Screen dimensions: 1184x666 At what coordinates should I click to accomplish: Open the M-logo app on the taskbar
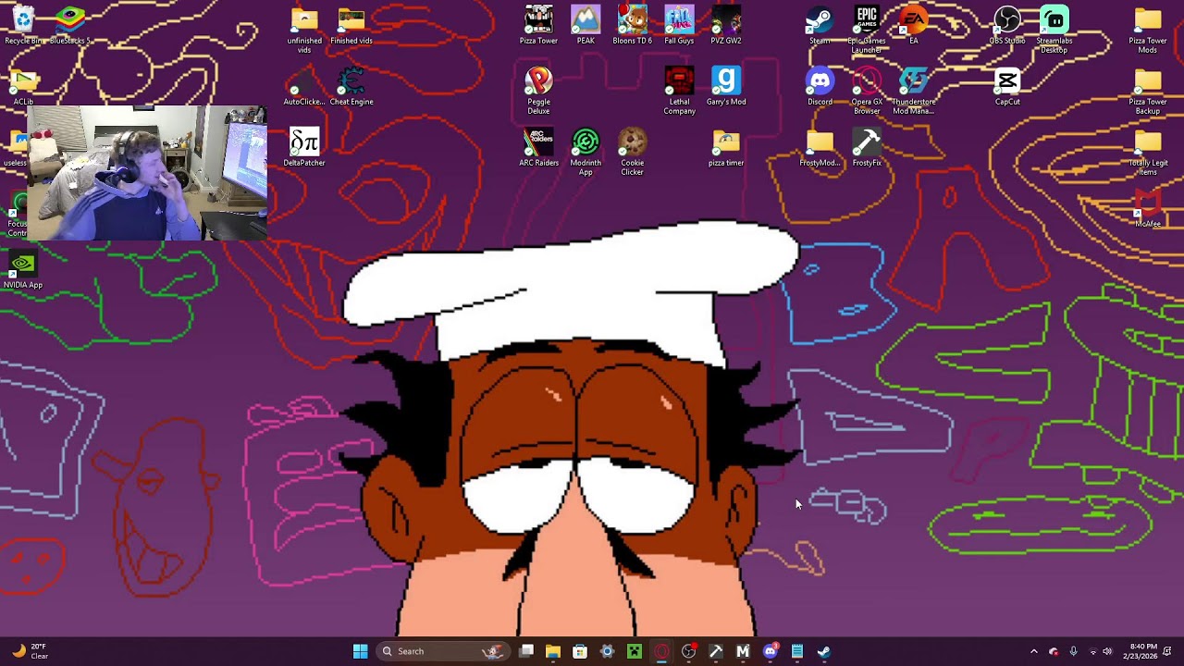(x=743, y=651)
